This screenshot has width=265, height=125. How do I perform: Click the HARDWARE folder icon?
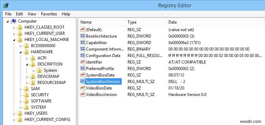pos(26,52)
